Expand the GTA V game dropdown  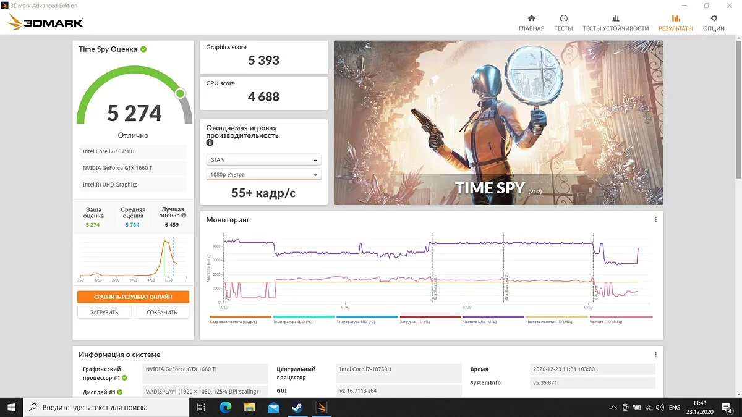[x=263, y=159]
